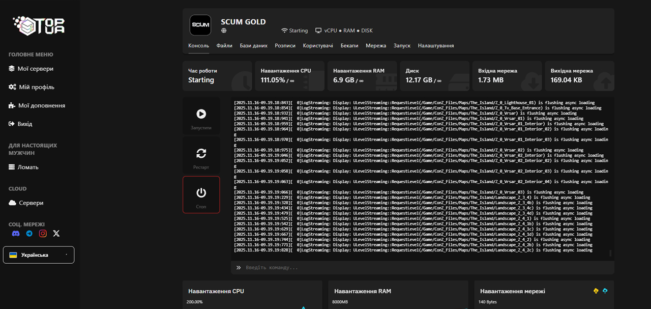The height and width of the screenshot is (309, 651).
Task: Click the console log scrollbar
Action: point(610,253)
